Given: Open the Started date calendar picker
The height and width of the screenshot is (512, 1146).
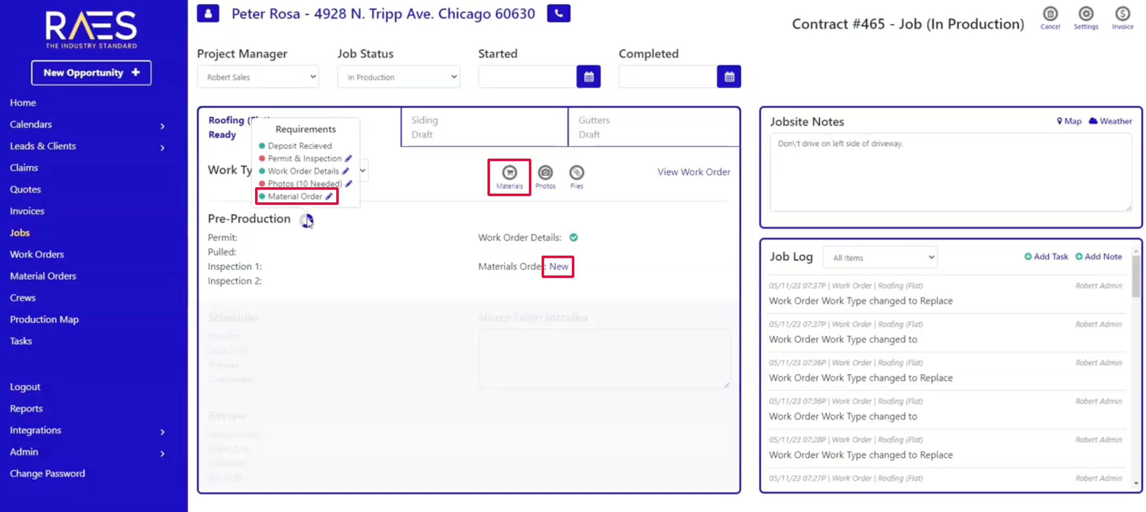Looking at the screenshot, I should click(588, 77).
